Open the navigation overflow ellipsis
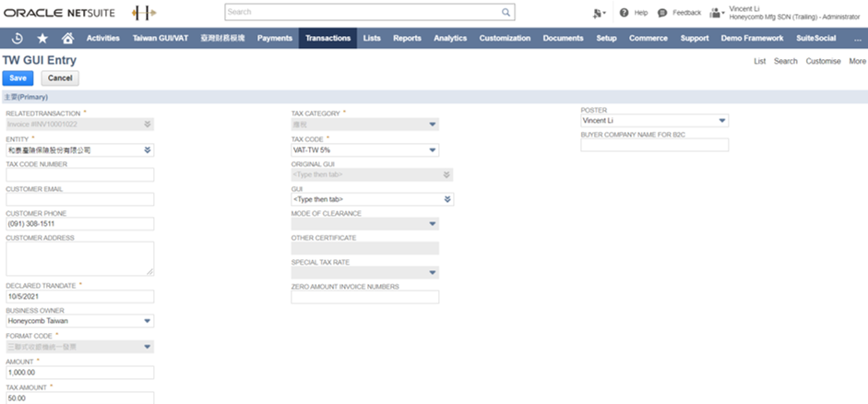This screenshot has height=404, width=868. point(858,38)
